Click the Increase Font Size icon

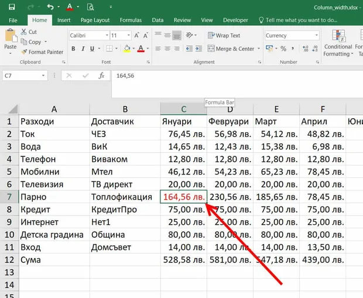pos(136,36)
